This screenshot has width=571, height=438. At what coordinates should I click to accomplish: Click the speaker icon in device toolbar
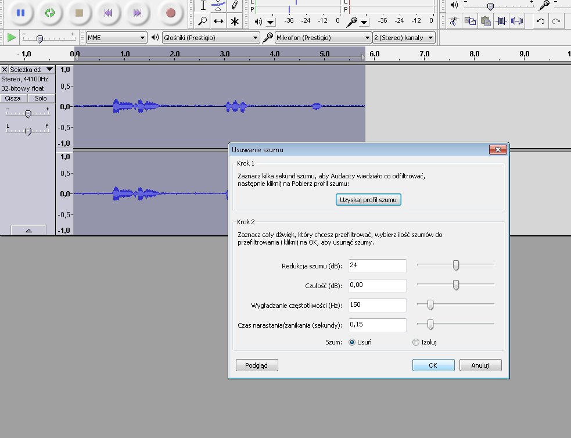[155, 37]
